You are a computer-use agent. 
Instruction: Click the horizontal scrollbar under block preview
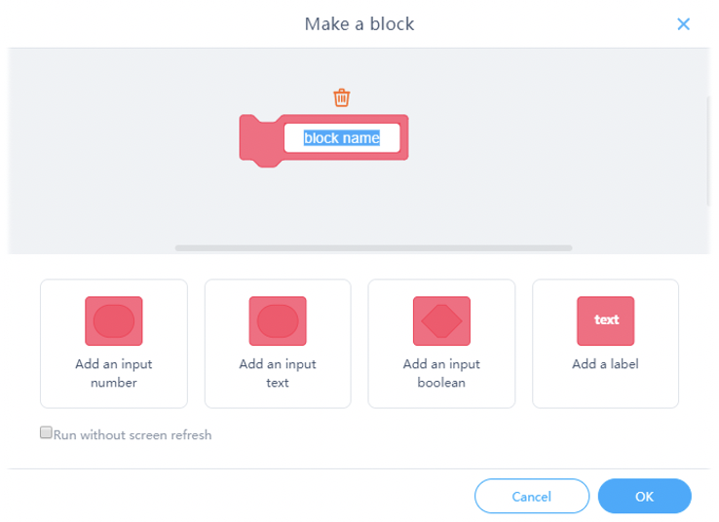[373, 248]
